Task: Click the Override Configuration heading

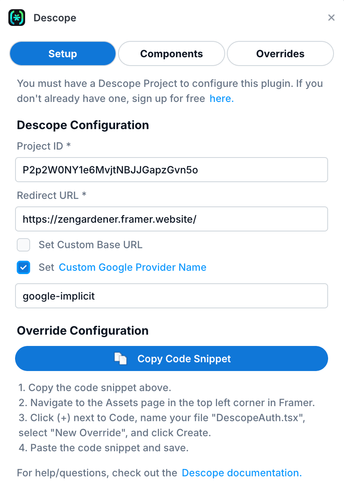Action: [x=82, y=330]
